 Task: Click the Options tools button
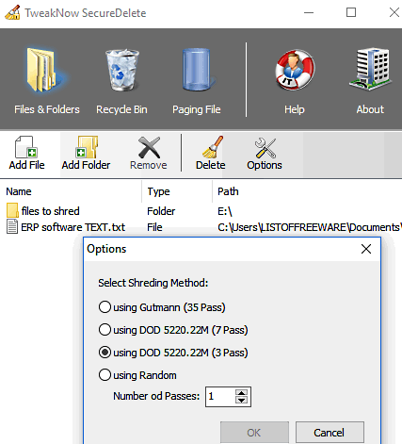pyautogui.click(x=265, y=153)
